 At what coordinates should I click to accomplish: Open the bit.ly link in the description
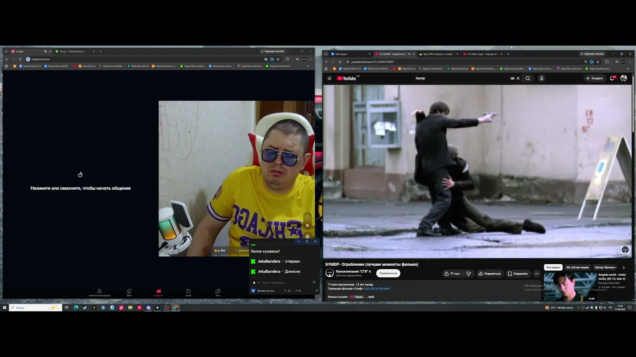tap(377, 289)
